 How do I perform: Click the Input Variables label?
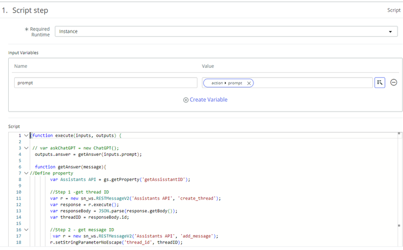tap(23, 53)
